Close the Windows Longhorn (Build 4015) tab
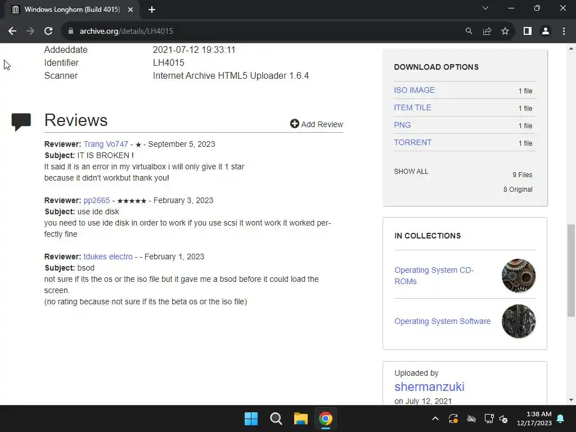 130,10
